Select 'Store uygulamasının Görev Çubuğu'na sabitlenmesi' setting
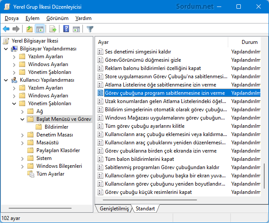269x223 pixels. (166, 77)
